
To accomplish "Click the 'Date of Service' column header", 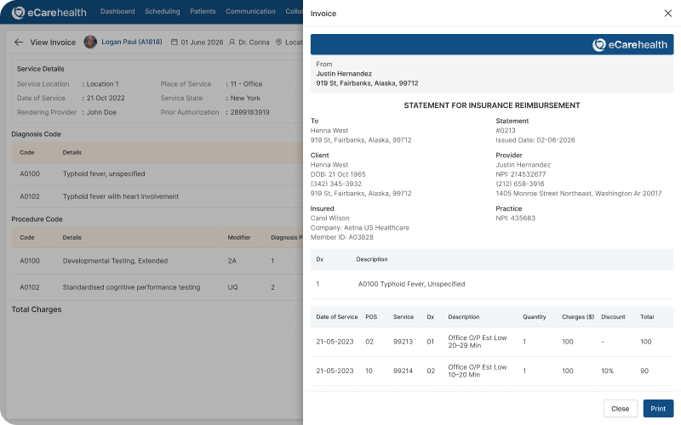I will [337, 317].
